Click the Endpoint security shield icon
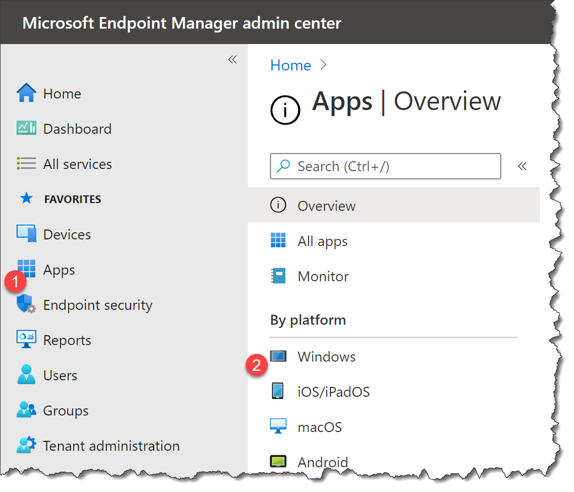 26,305
